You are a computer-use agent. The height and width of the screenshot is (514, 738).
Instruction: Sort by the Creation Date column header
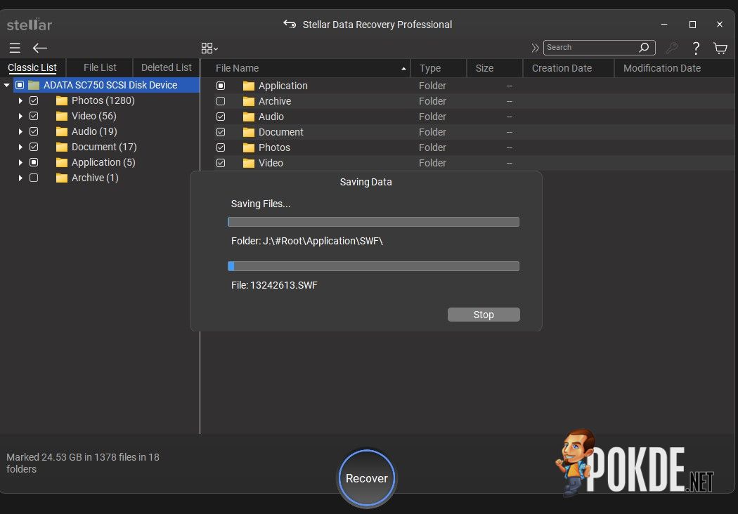(x=569, y=68)
